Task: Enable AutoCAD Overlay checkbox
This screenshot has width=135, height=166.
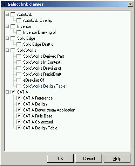Action: 19,20
